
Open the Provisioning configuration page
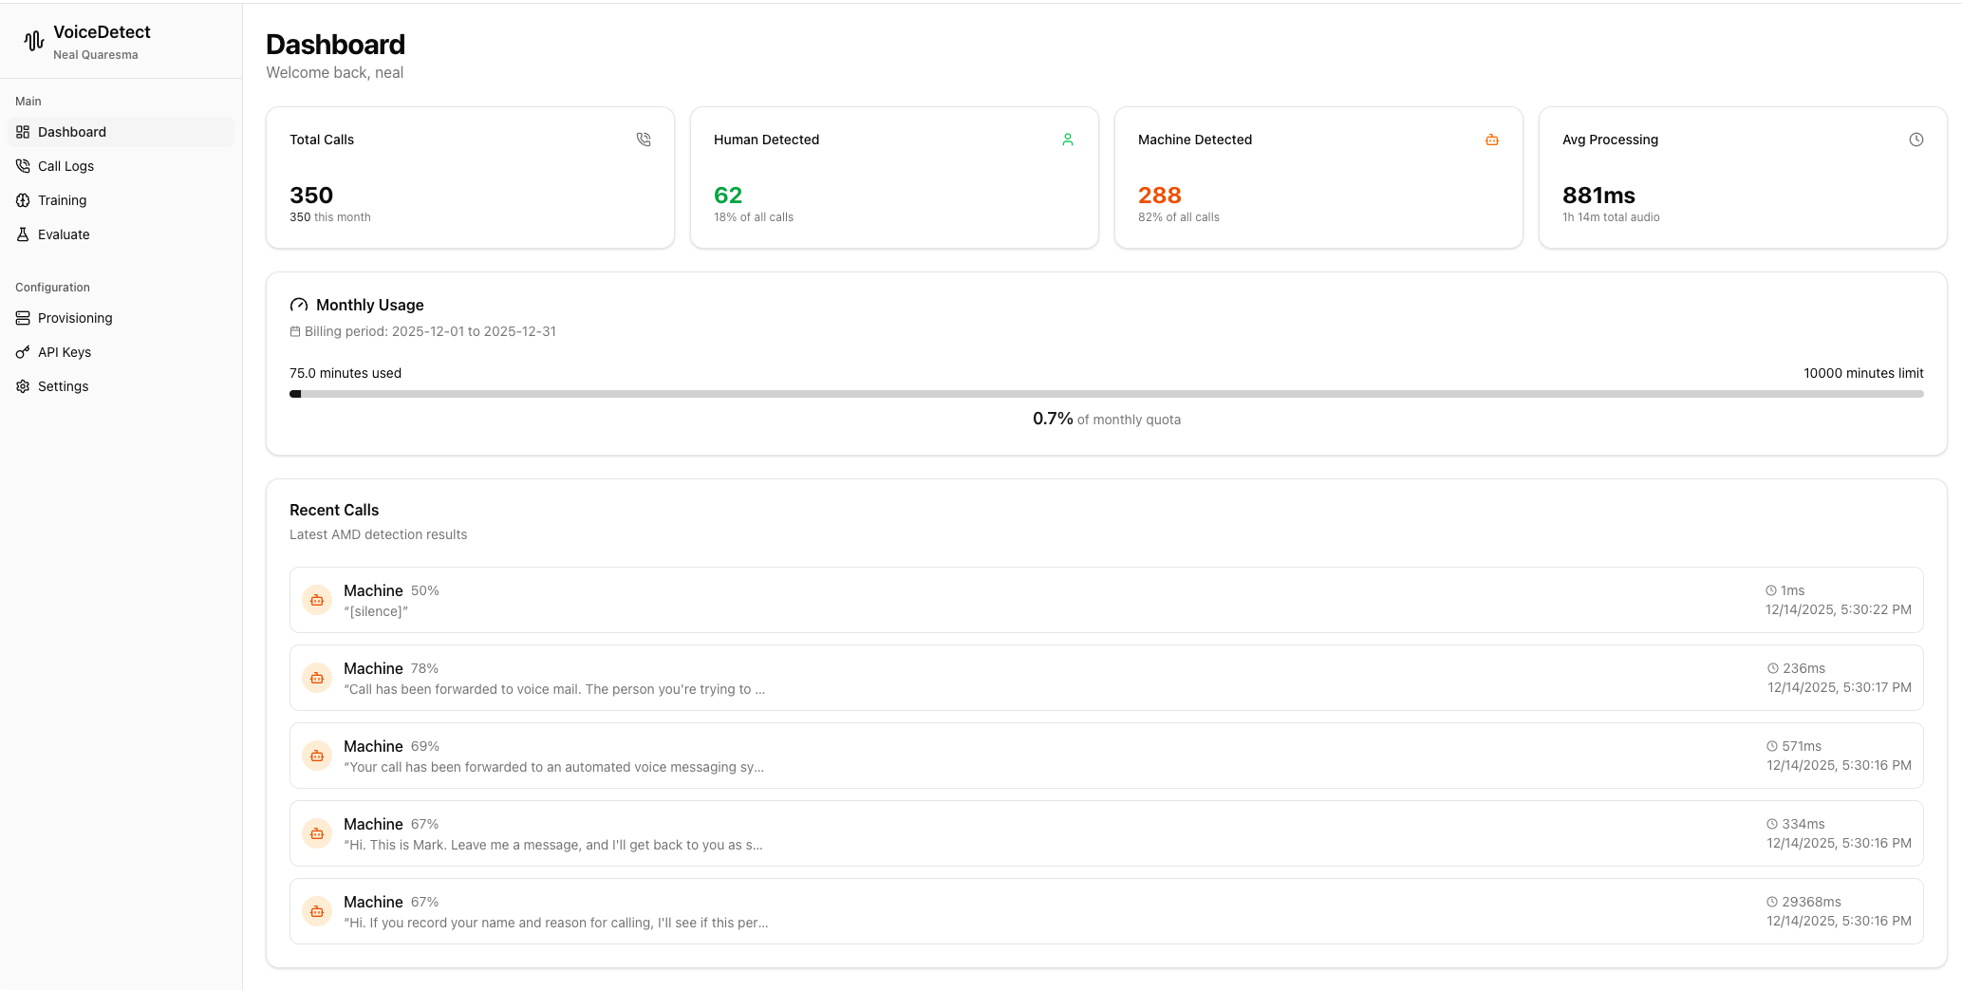click(75, 318)
